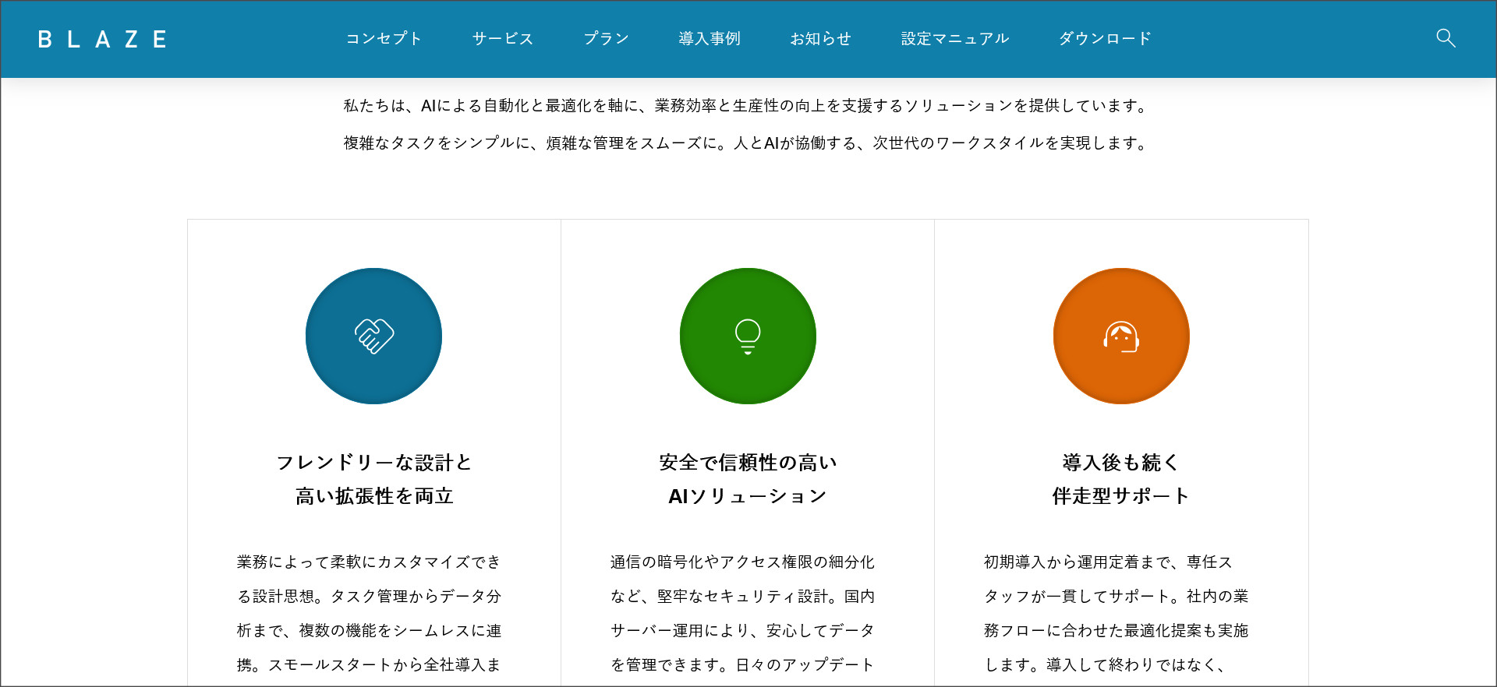Select お知らせ in the navigation bar

click(820, 38)
